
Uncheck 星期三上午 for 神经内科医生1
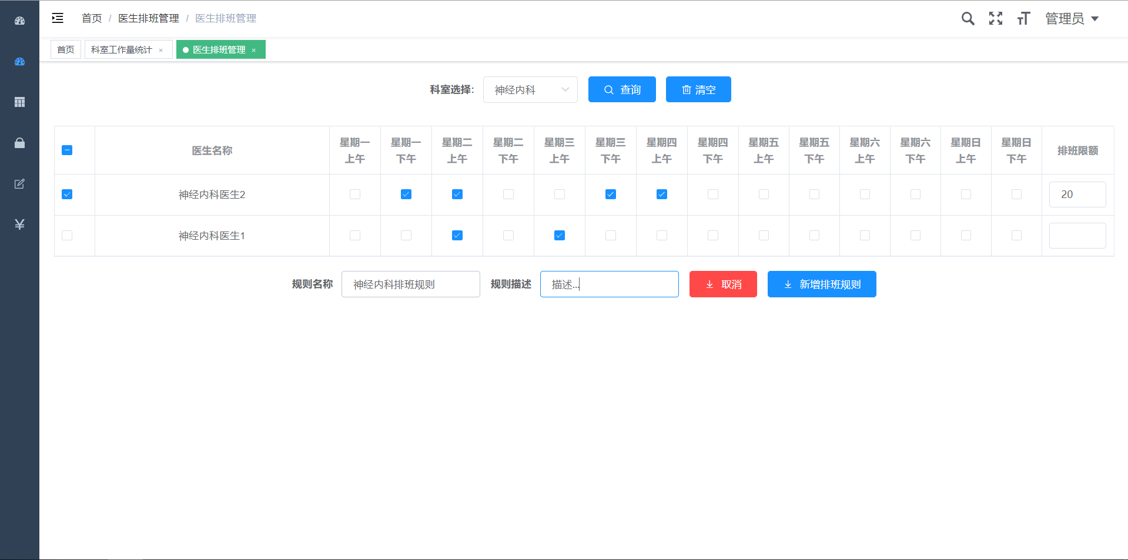tap(560, 236)
